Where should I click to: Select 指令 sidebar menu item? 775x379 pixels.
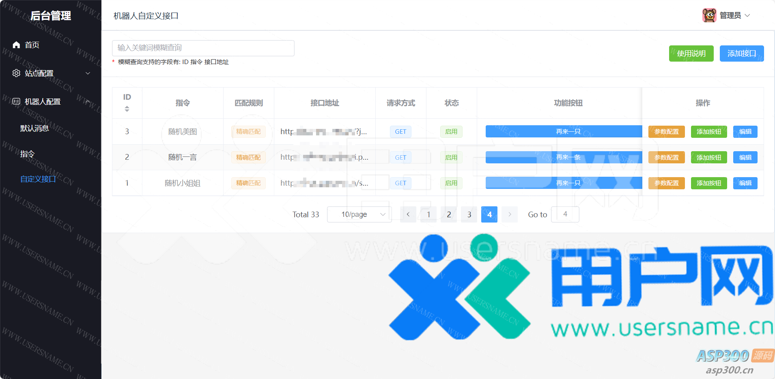point(27,154)
